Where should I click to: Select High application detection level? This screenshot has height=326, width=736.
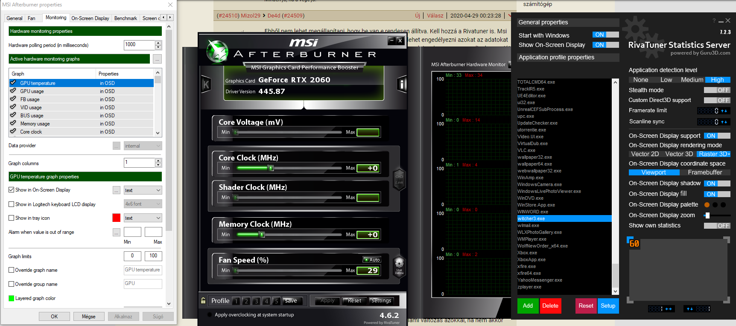pos(718,80)
